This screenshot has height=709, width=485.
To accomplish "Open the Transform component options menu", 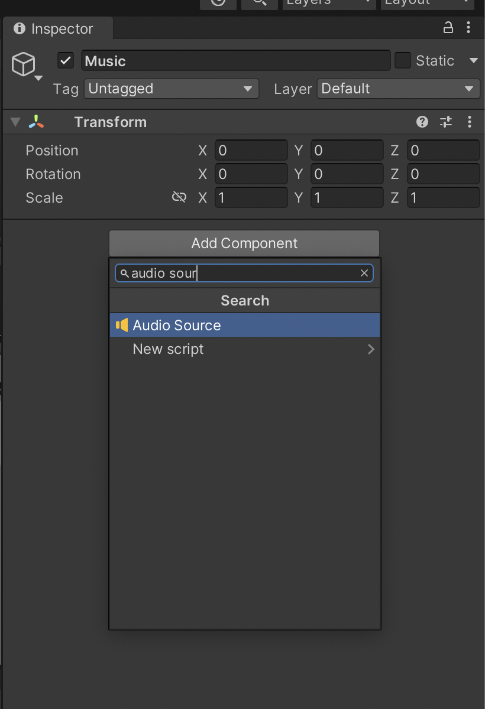I will pos(470,122).
